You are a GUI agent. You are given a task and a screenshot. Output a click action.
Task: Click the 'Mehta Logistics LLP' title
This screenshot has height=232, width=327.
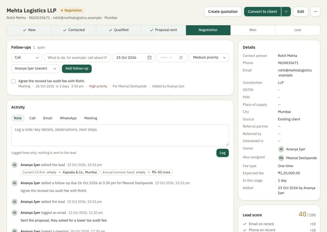(x=32, y=10)
